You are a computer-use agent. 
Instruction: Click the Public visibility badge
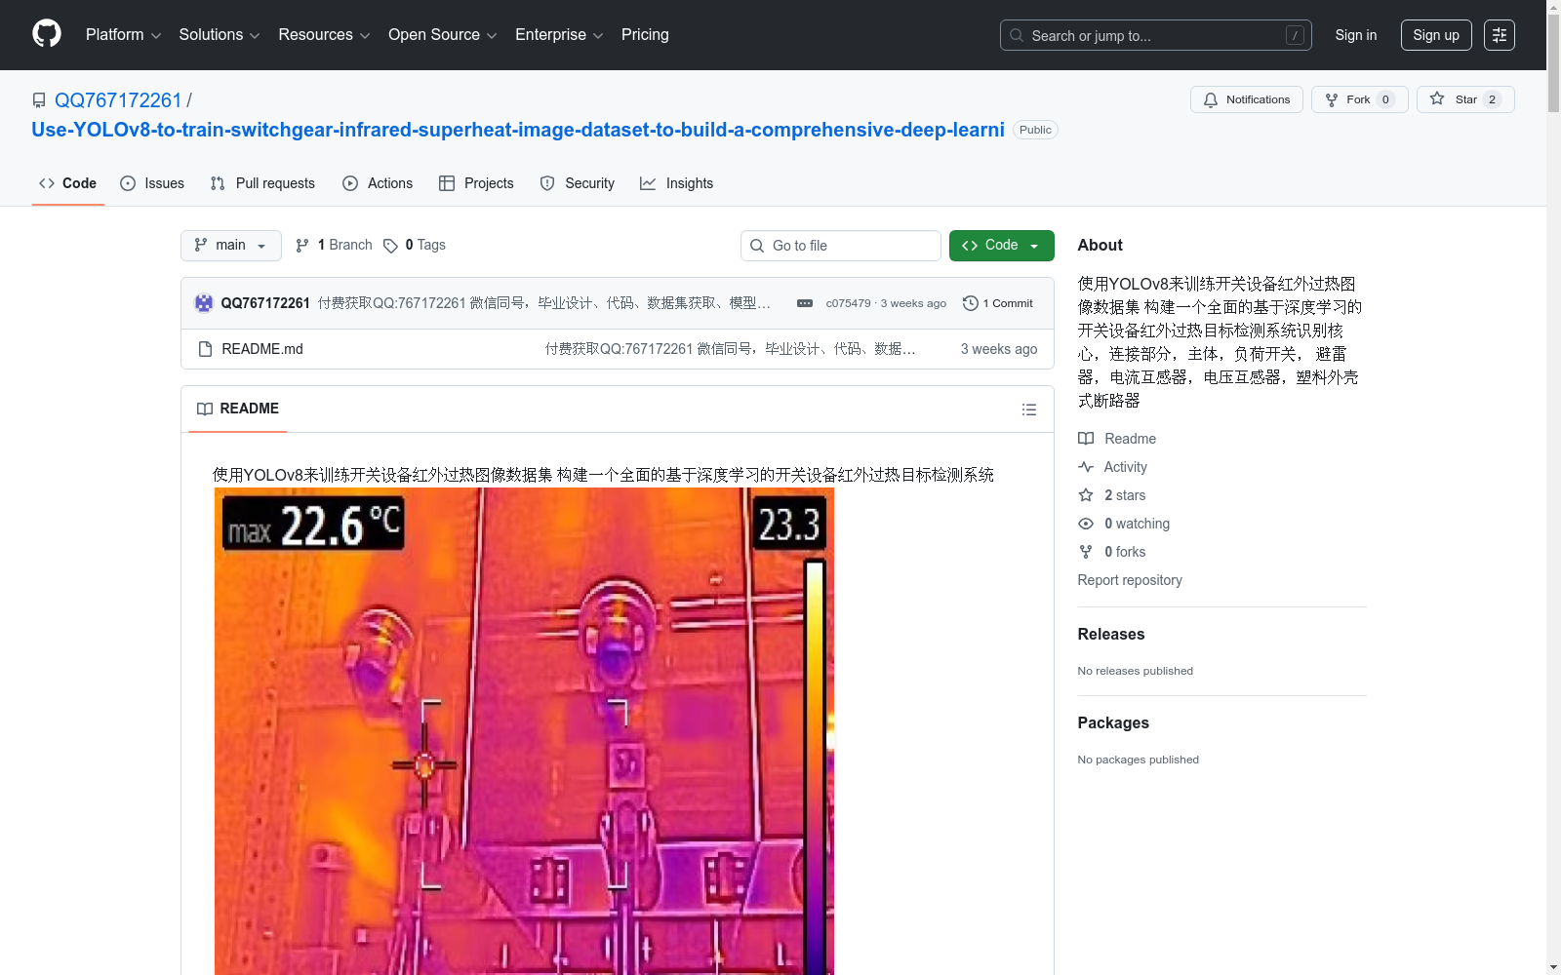[1035, 130]
